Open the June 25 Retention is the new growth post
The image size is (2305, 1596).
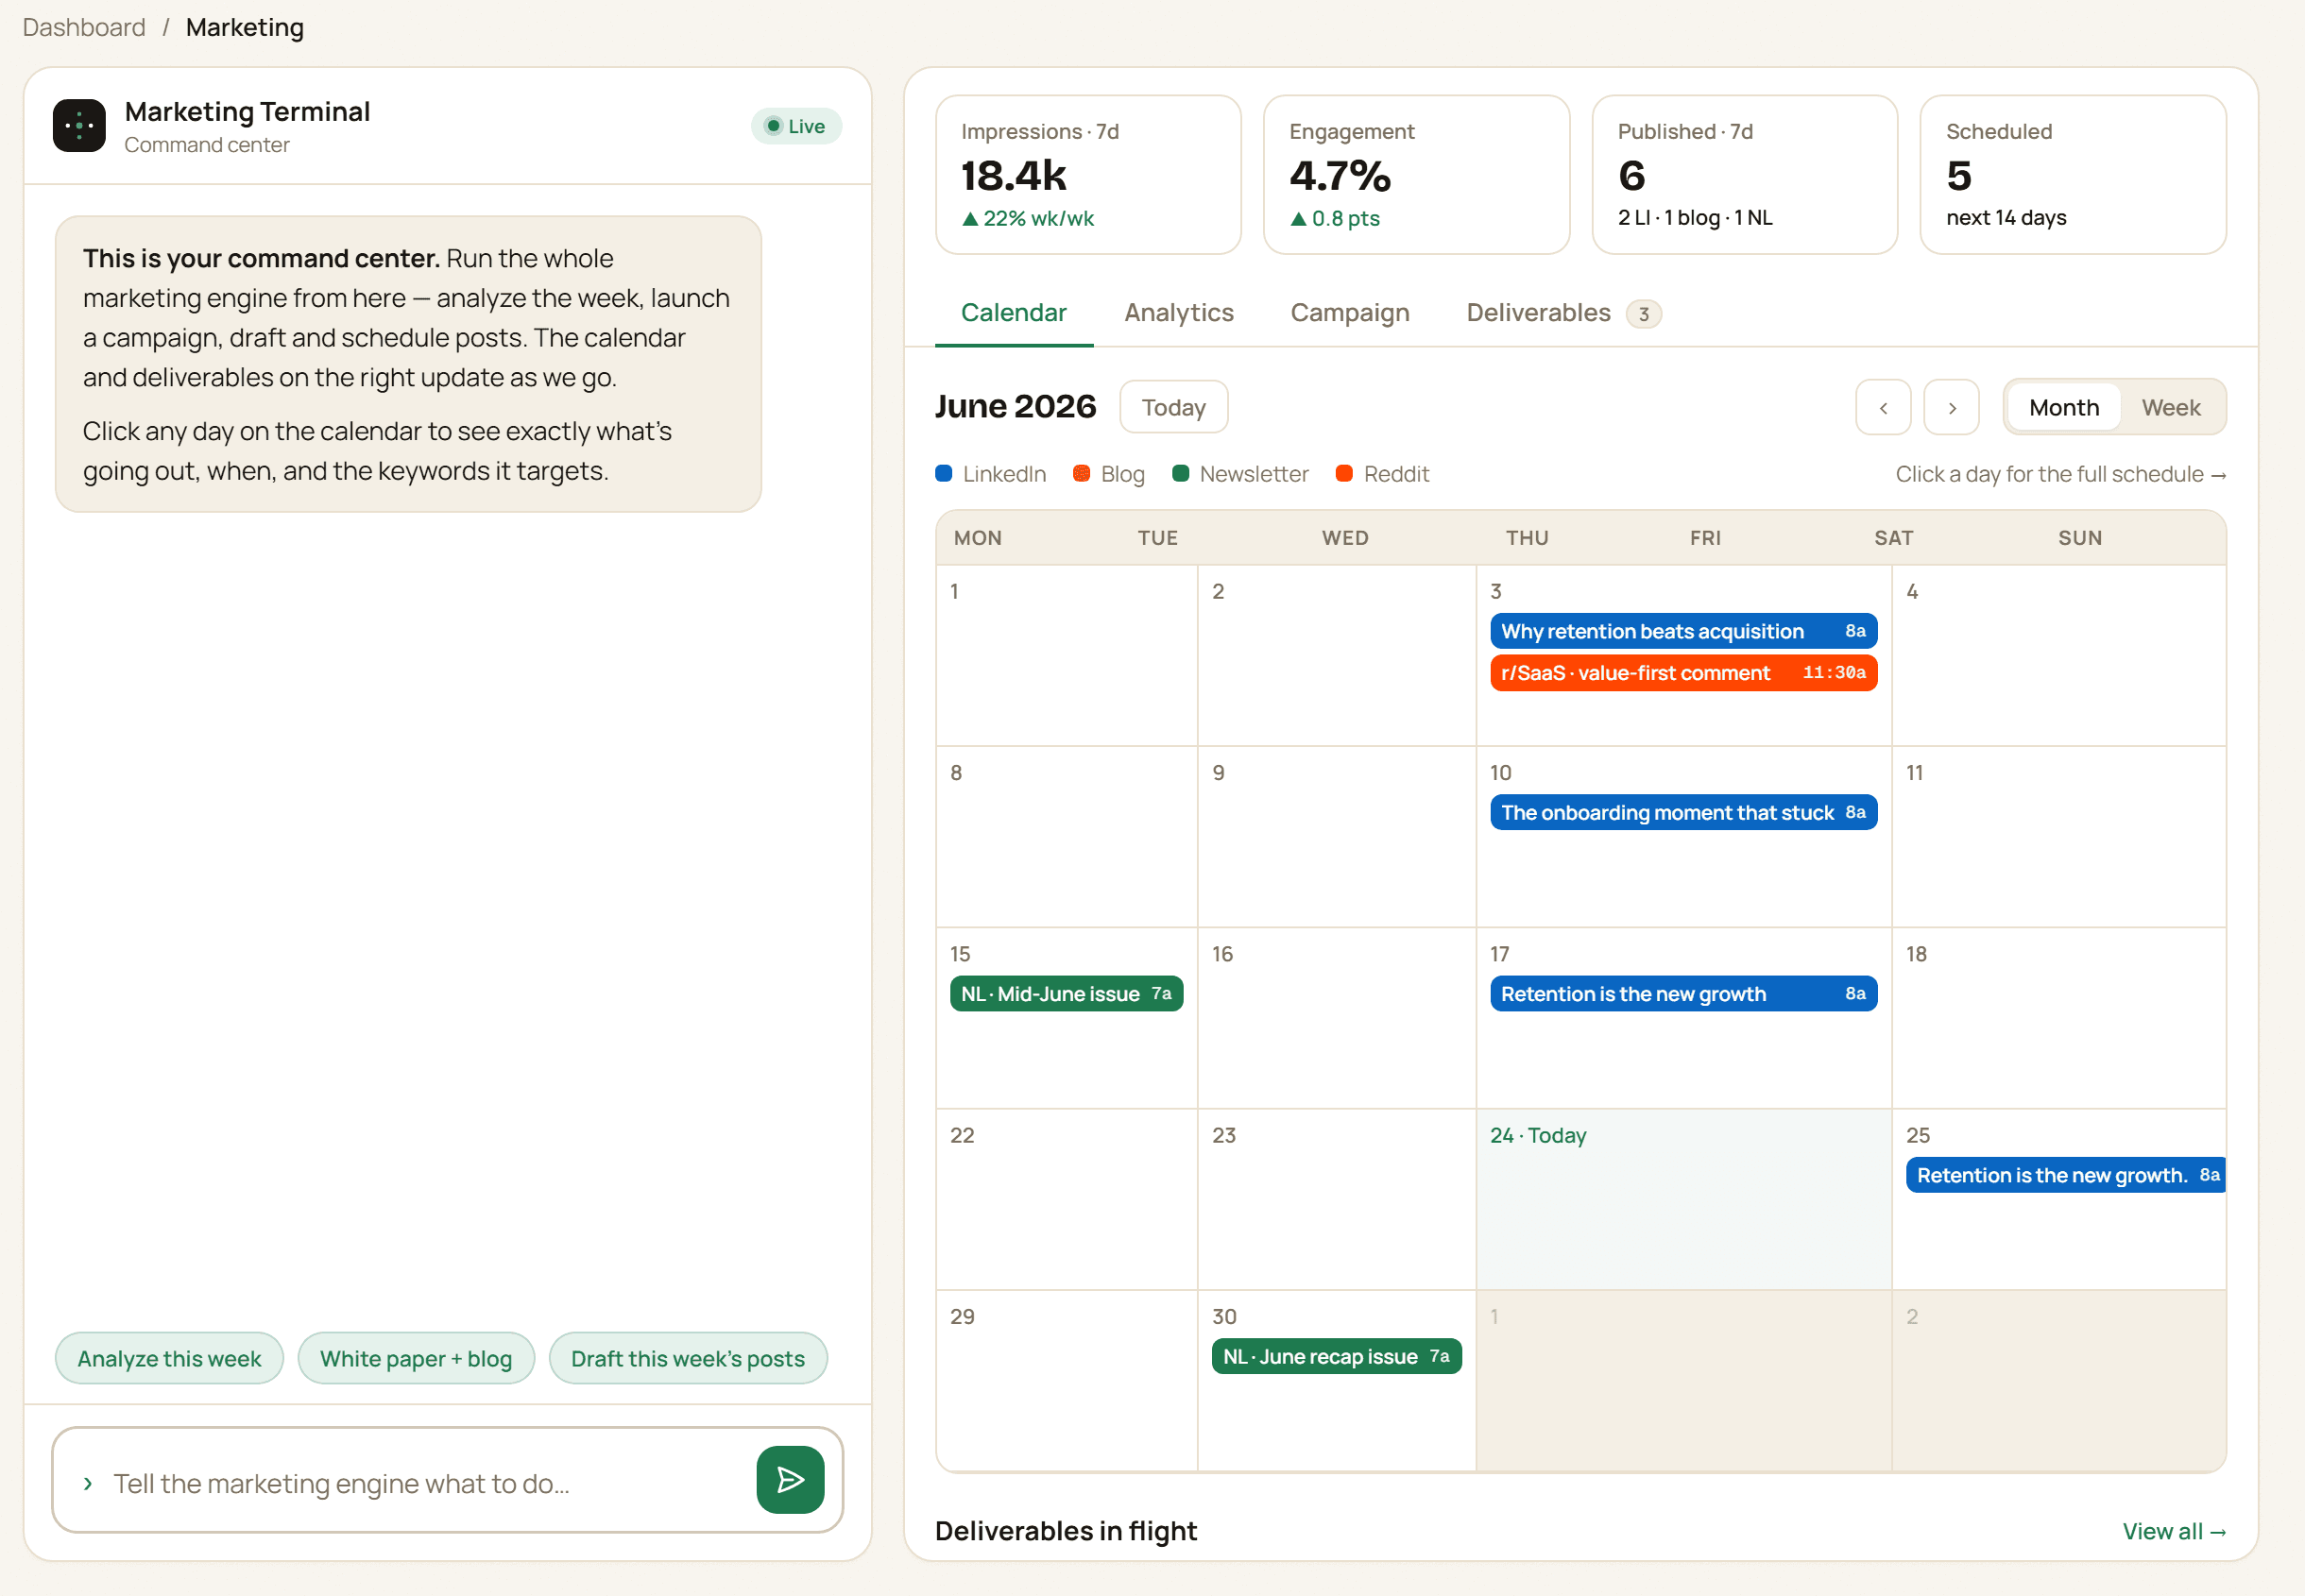tap(2065, 1175)
